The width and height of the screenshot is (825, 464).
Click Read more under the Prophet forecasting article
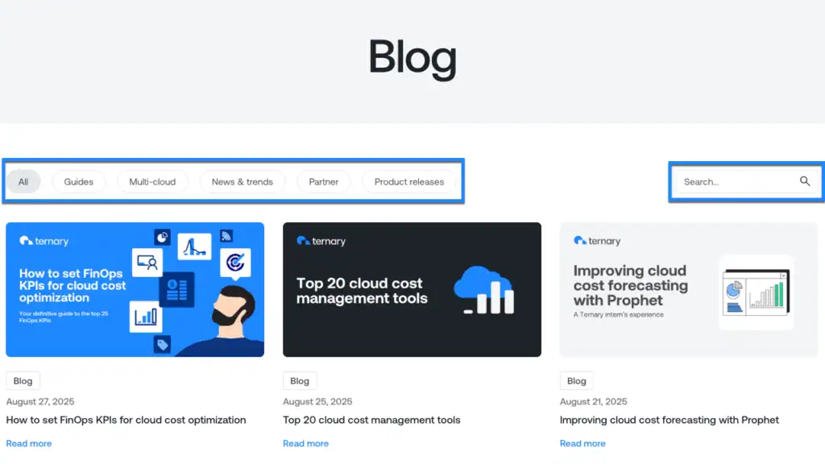click(x=582, y=443)
